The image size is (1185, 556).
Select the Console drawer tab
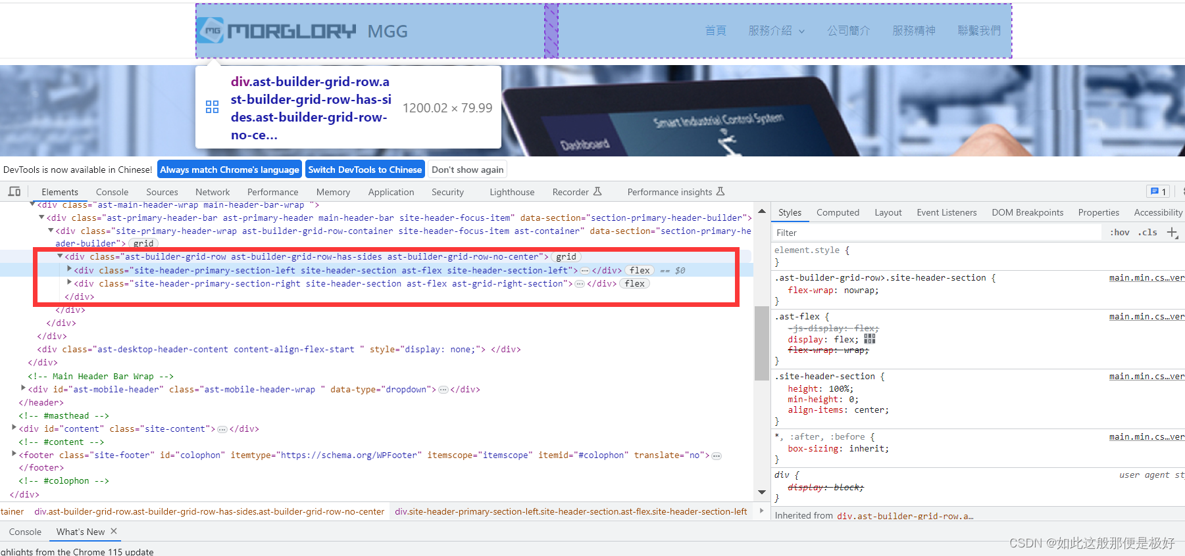[x=25, y=532]
